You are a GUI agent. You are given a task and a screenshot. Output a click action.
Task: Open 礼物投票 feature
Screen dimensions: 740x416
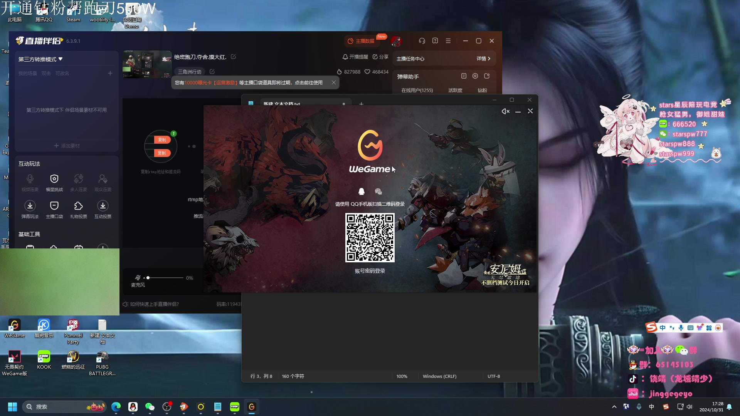point(79,210)
